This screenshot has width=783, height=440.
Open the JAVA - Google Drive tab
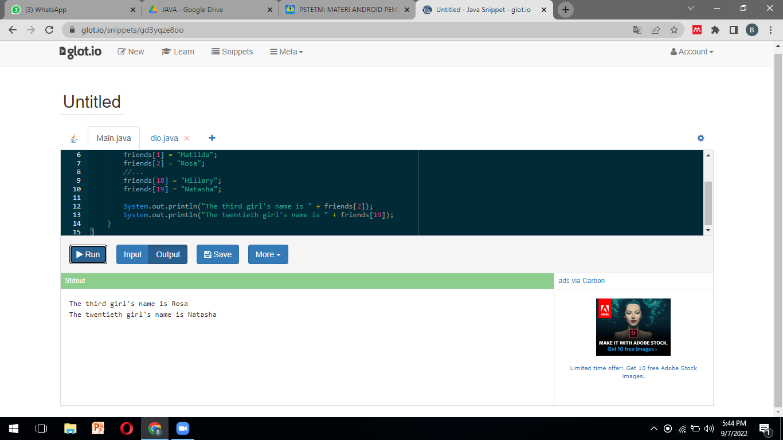pos(193,10)
